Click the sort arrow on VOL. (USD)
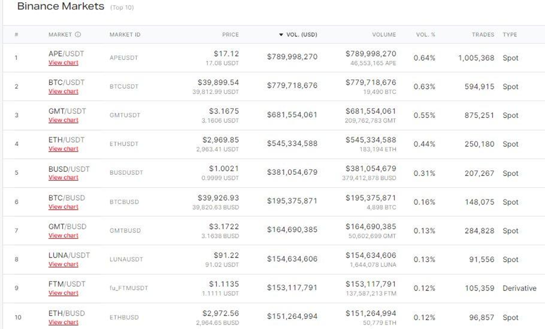Viewport: 545px width, 329px height. coord(281,35)
